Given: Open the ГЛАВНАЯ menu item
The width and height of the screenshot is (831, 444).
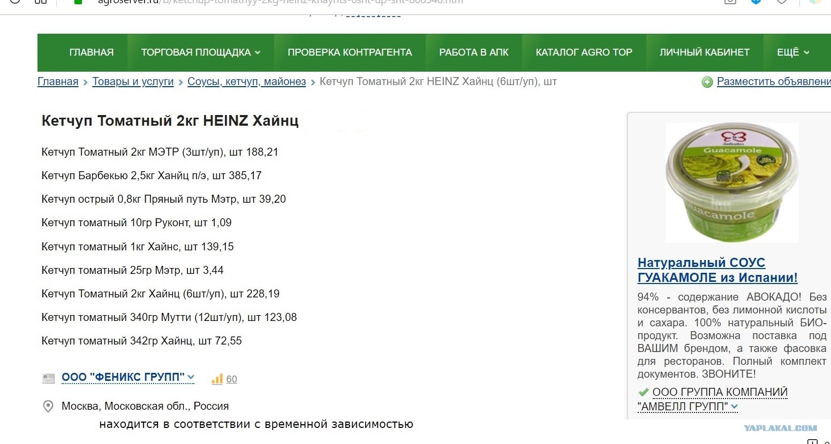Looking at the screenshot, I should [x=92, y=52].
